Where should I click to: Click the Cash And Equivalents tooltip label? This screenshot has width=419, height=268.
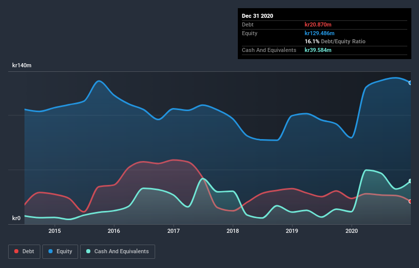[269, 50]
